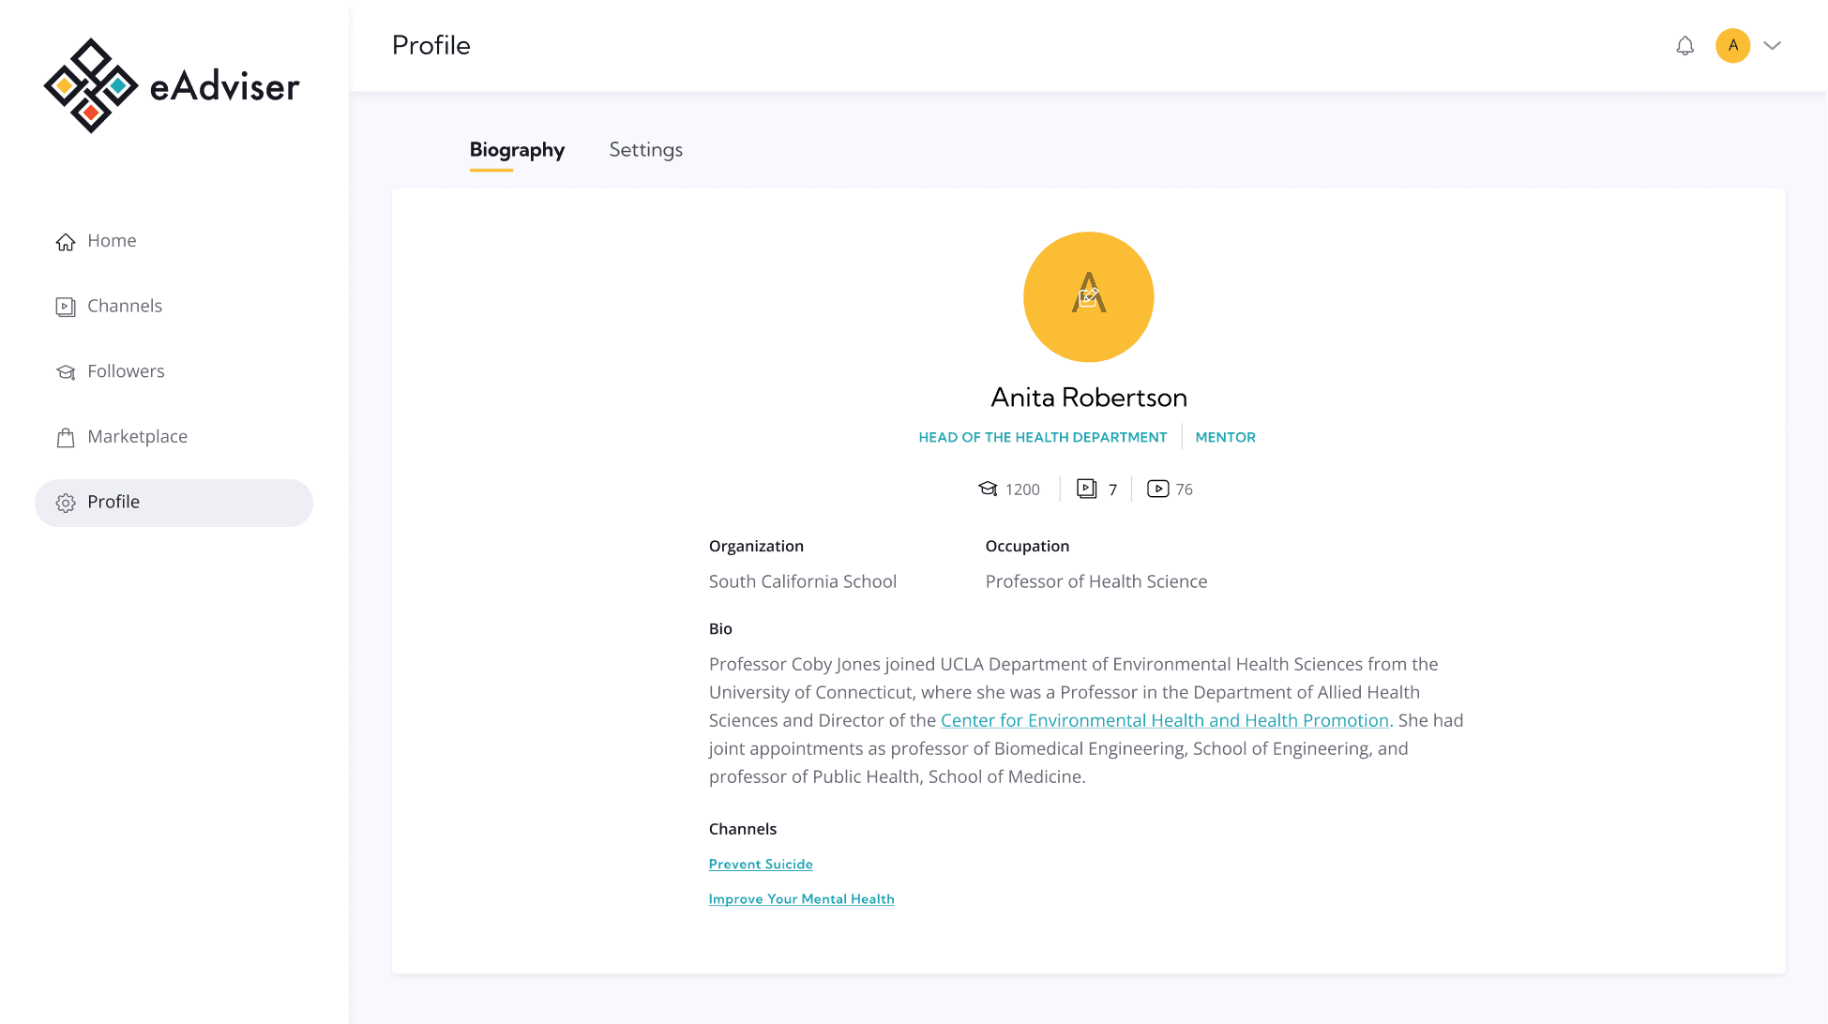
Task: Click the eAdviser logo
Action: 173,85
